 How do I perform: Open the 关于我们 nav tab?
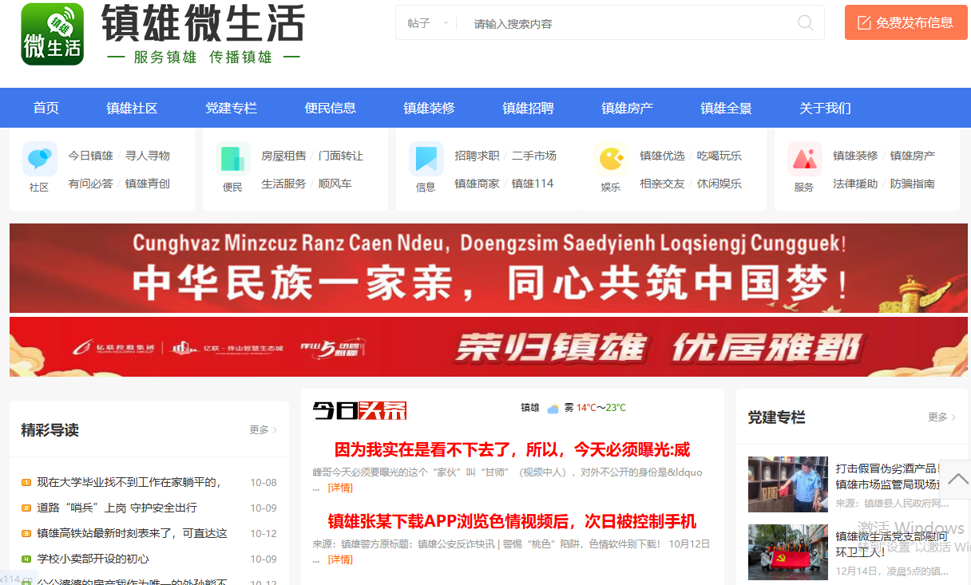[x=826, y=108]
